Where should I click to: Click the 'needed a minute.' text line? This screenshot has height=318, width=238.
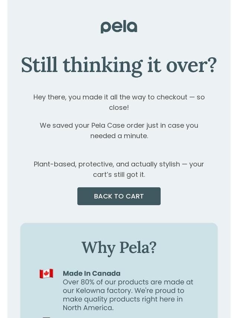tap(119, 136)
